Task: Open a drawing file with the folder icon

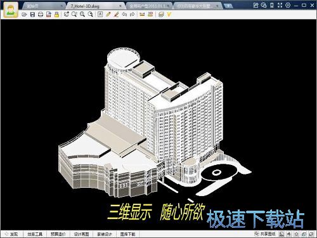Action: pyautogui.click(x=24, y=15)
